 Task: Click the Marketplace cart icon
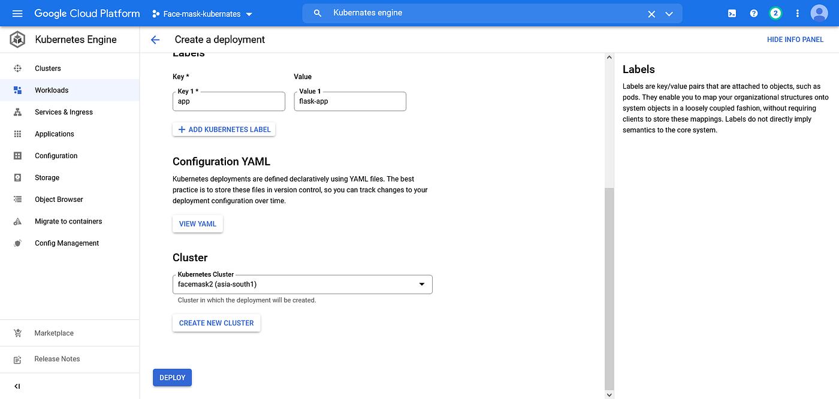(x=17, y=333)
